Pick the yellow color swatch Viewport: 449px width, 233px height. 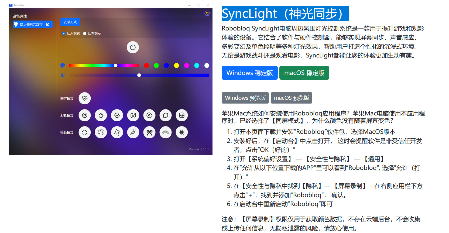click(x=177, y=66)
